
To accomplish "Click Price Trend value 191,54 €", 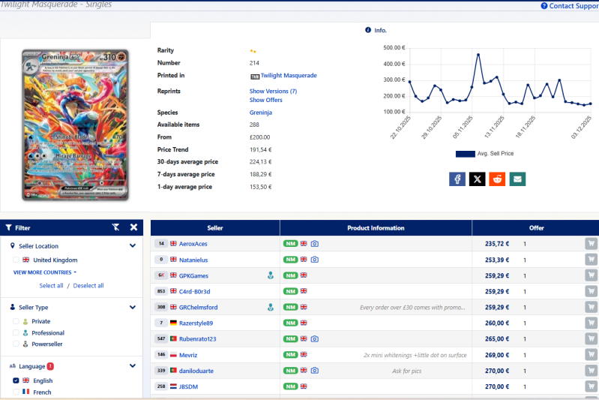I will [x=261, y=149].
